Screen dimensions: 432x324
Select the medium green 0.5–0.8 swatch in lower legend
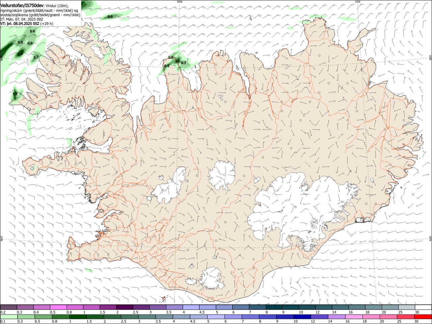43,317
